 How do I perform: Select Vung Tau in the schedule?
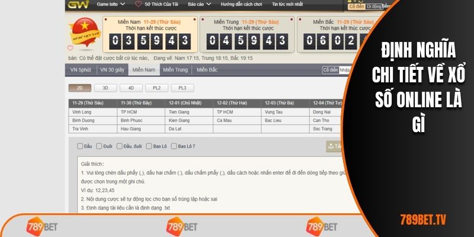point(285,112)
